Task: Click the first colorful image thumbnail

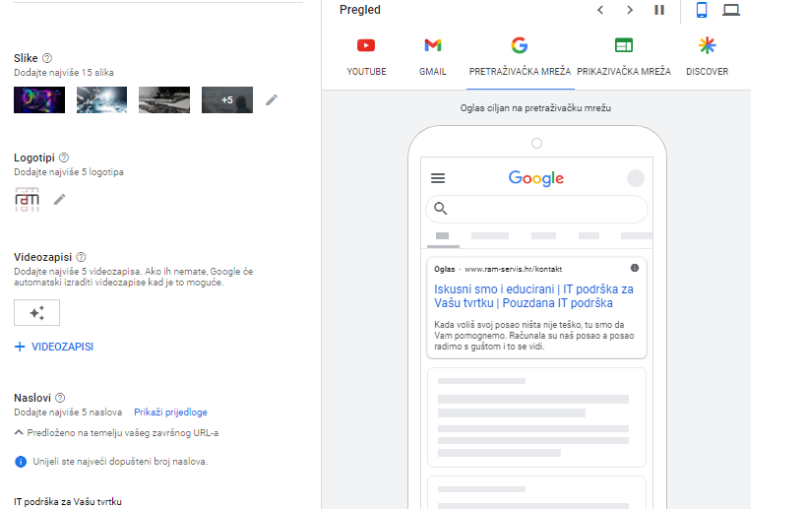Action: click(x=39, y=99)
